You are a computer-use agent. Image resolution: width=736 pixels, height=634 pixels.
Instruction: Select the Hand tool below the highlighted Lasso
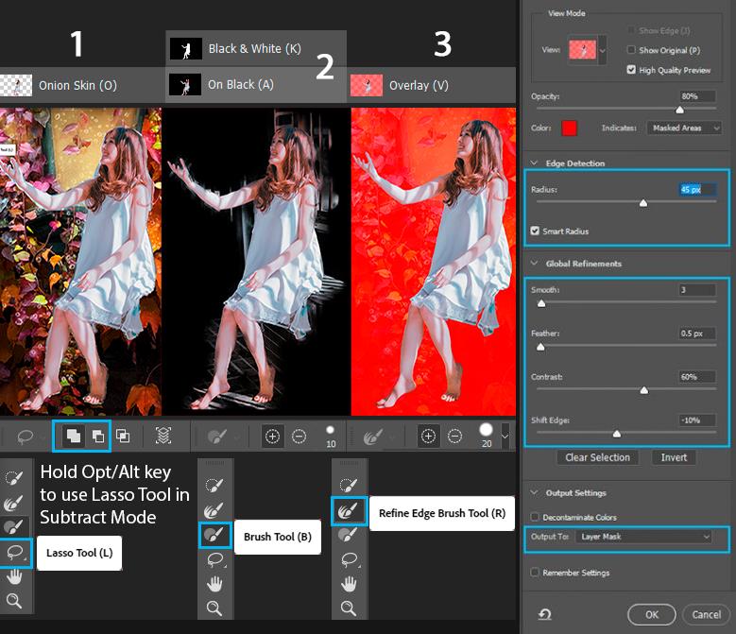click(15, 576)
